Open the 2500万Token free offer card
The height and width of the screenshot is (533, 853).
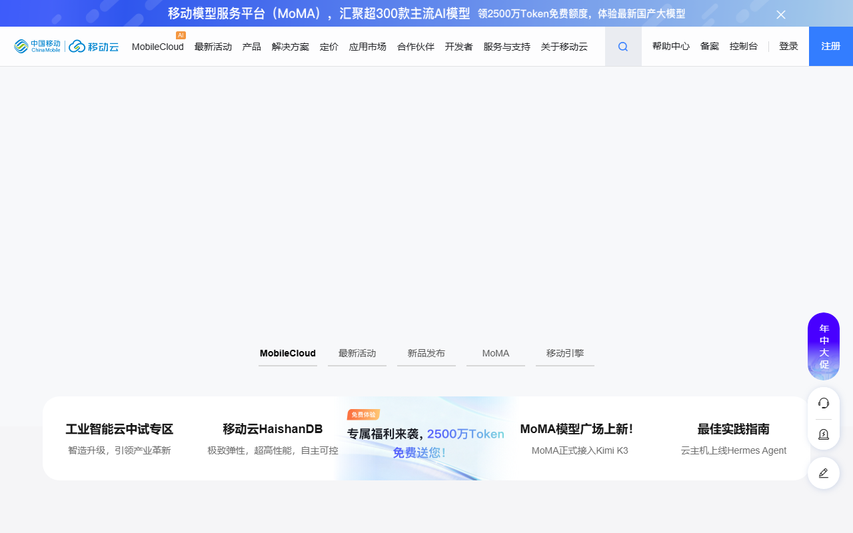pyautogui.click(x=426, y=438)
